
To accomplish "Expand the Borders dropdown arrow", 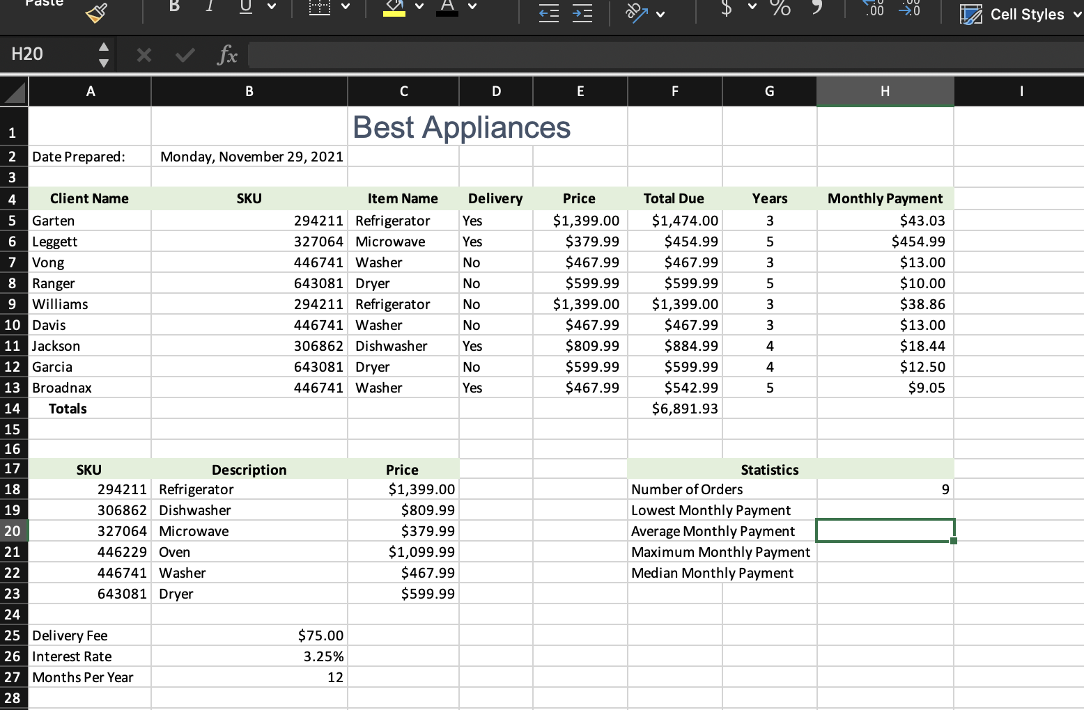I will coord(346,7).
